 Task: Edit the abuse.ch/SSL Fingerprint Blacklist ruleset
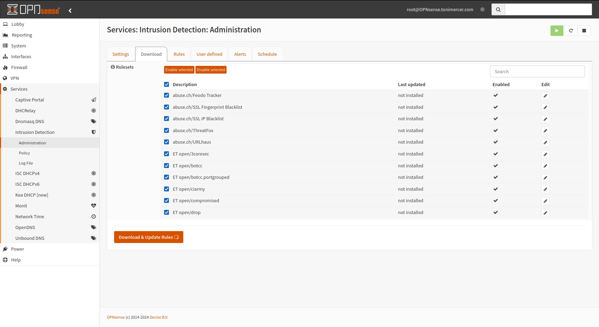pyautogui.click(x=545, y=107)
